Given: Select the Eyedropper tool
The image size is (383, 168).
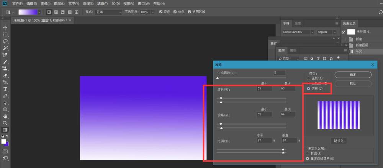Looking at the screenshot, I should coord(5,55).
